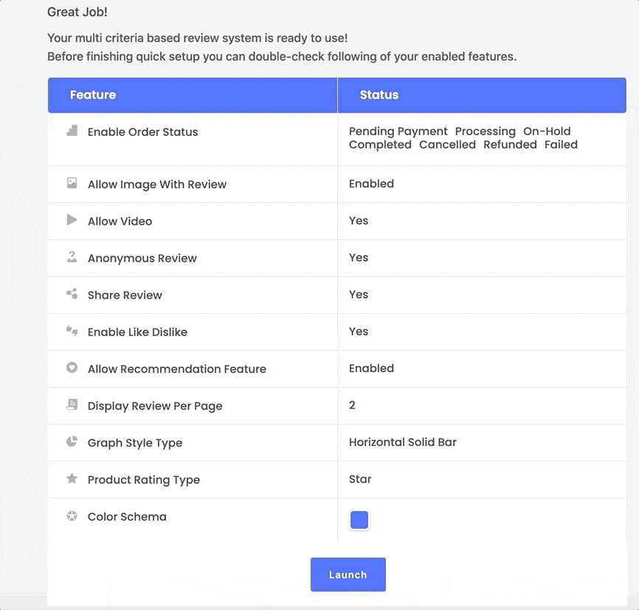Click the Allow Recommendation Feature label
This screenshot has width=639, height=610.
[177, 369]
